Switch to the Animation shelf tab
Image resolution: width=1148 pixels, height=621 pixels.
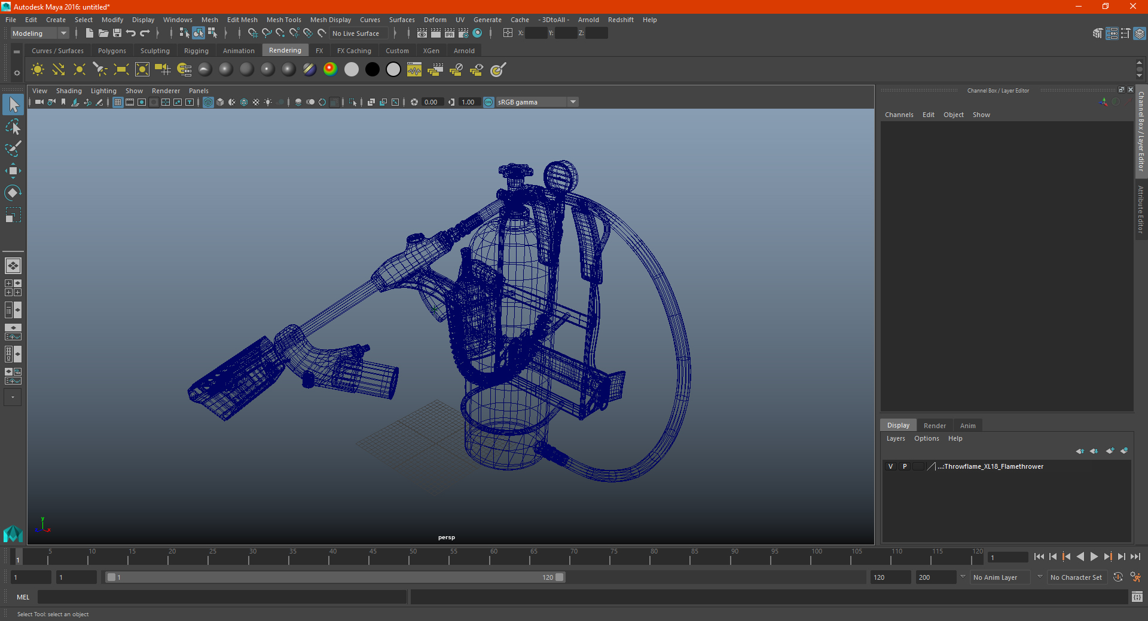click(x=239, y=51)
